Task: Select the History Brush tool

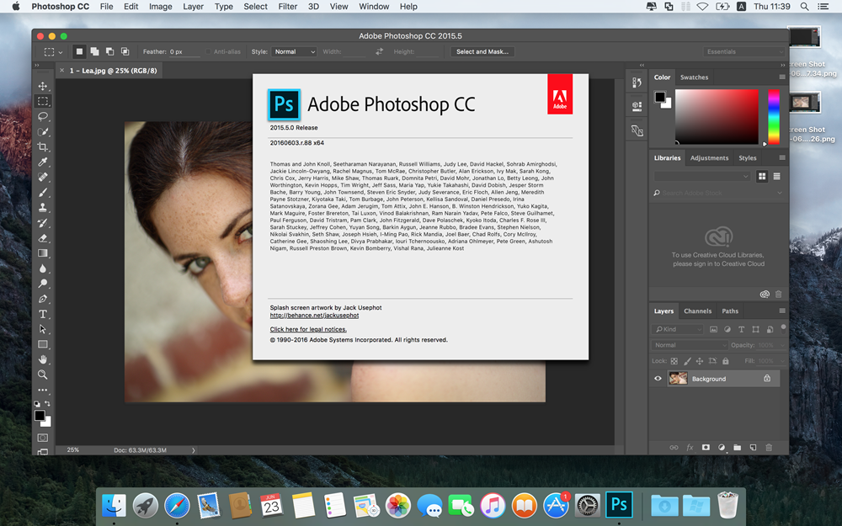Action: pyautogui.click(x=42, y=223)
